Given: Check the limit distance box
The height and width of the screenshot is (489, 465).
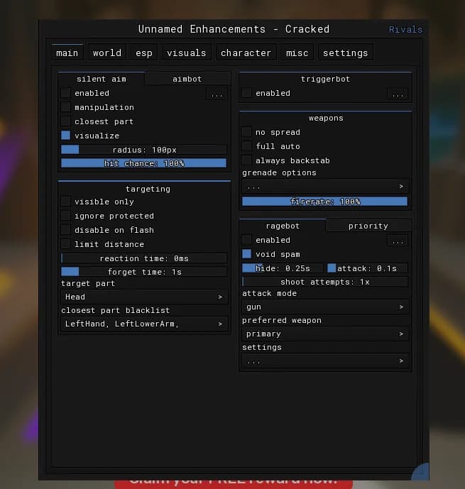Looking at the screenshot, I should pos(66,244).
